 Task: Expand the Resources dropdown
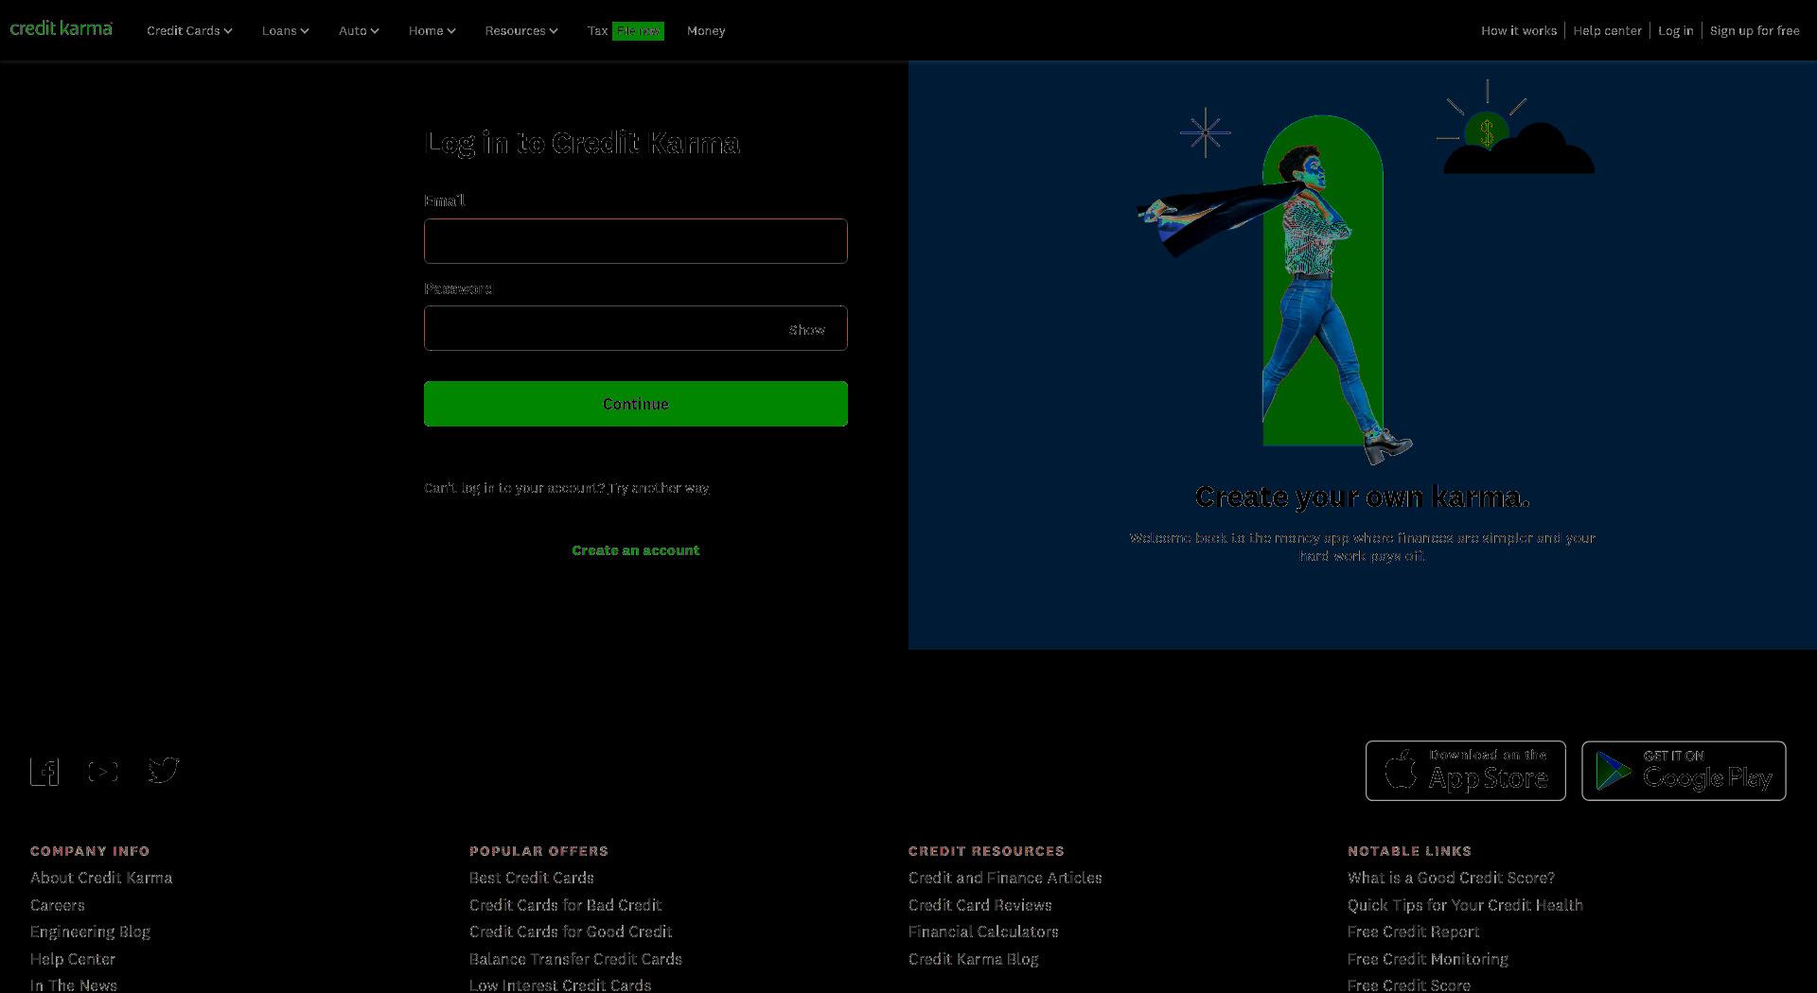pos(521,30)
